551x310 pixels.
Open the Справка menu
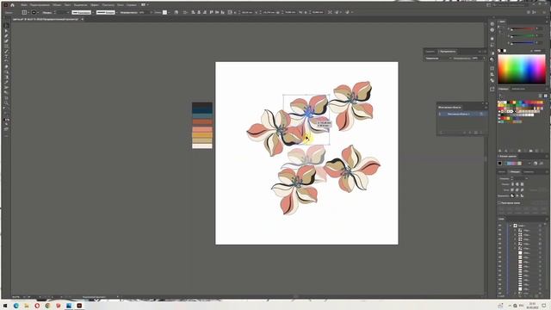pyautogui.click(x=132, y=5)
